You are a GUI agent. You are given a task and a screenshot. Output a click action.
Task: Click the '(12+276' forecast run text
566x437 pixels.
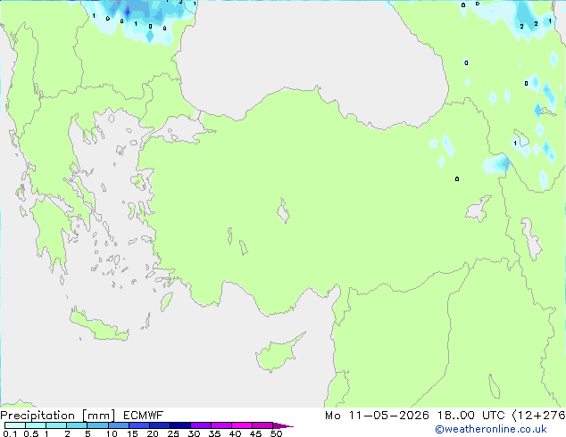coord(538,416)
